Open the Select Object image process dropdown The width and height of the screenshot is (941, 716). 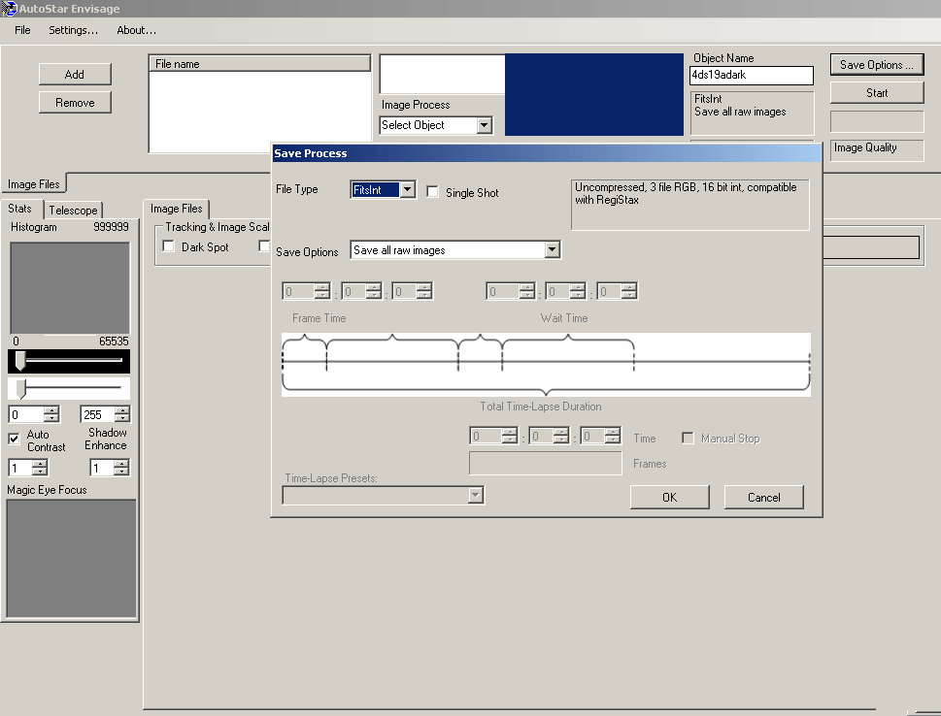pyautogui.click(x=485, y=125)
